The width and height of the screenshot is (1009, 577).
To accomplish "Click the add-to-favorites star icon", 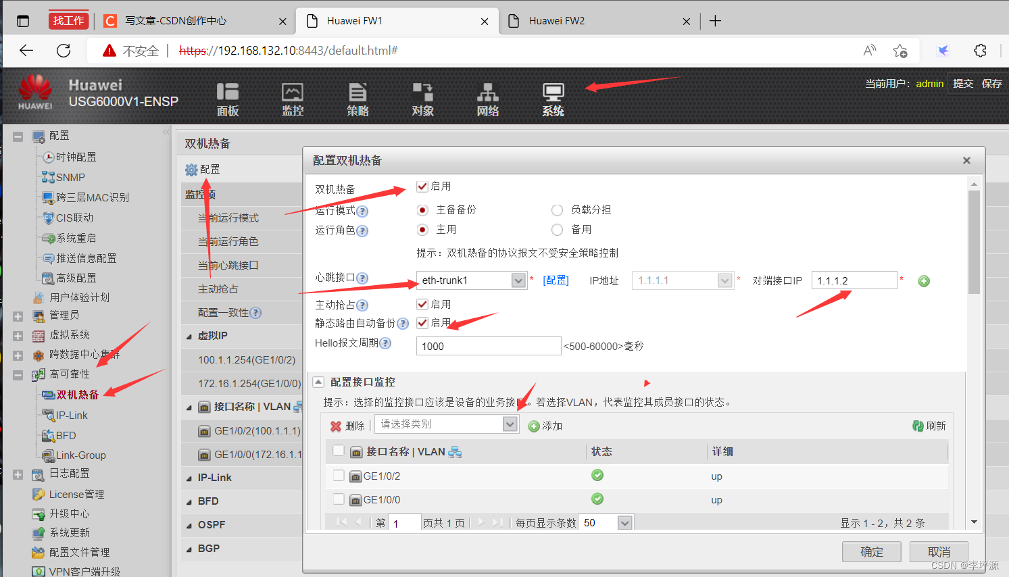I will tap(900, 51).
